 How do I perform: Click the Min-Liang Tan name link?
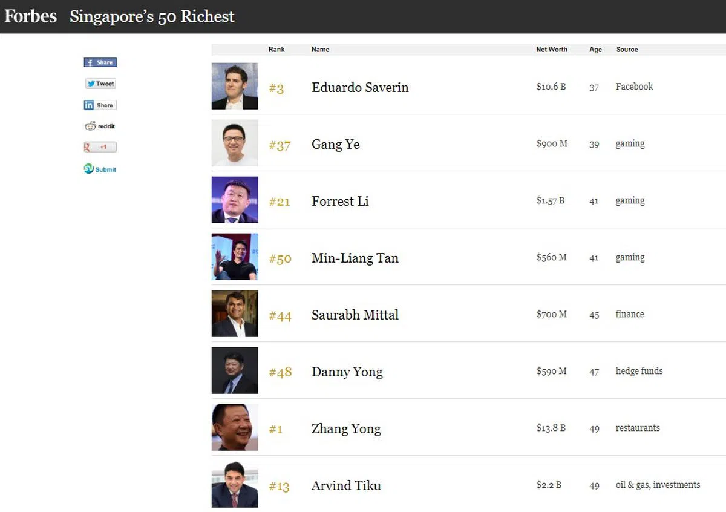355,258
